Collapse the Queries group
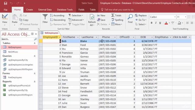This screenshot has width=195, height=110. (35, 56)
